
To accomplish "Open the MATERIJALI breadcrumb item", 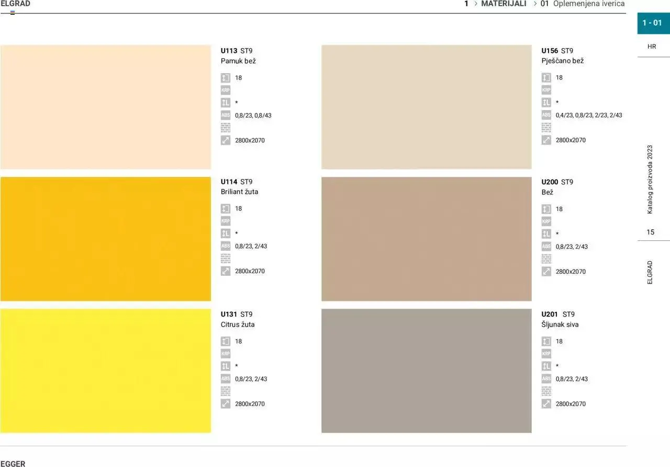I will [x=504, y=4].
